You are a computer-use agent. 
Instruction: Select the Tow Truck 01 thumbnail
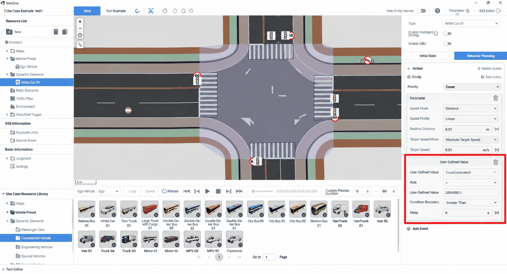point(129,209)
